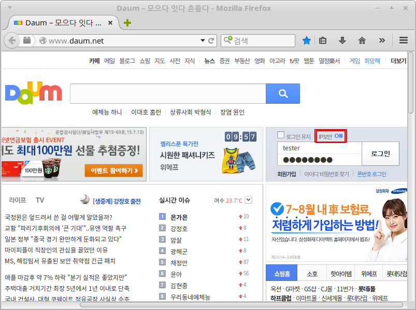Screen dimensions: 416x310
Task: Click the blue Daum search magnifier button
Action: [x=283, y=93]
